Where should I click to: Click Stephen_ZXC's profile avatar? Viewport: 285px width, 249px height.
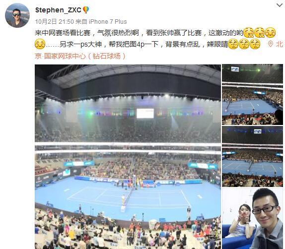click(x=17, y=15)
